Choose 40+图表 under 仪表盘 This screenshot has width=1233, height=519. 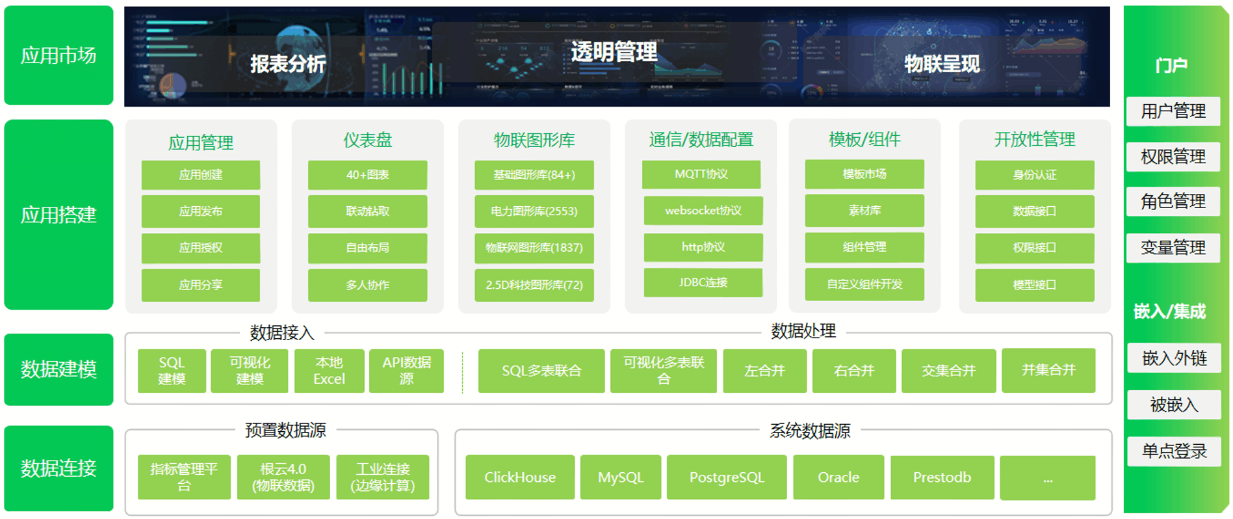click(367, 175)
